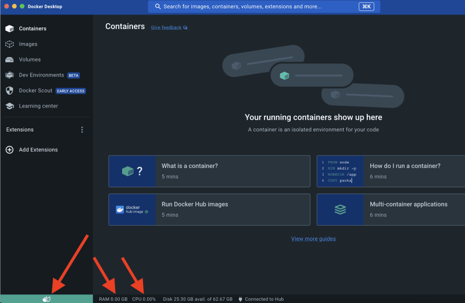The height and width of the screenshot is (303, 465).
Task: Click the Containers cube icon in sidebar
Action: coord(9,28)
